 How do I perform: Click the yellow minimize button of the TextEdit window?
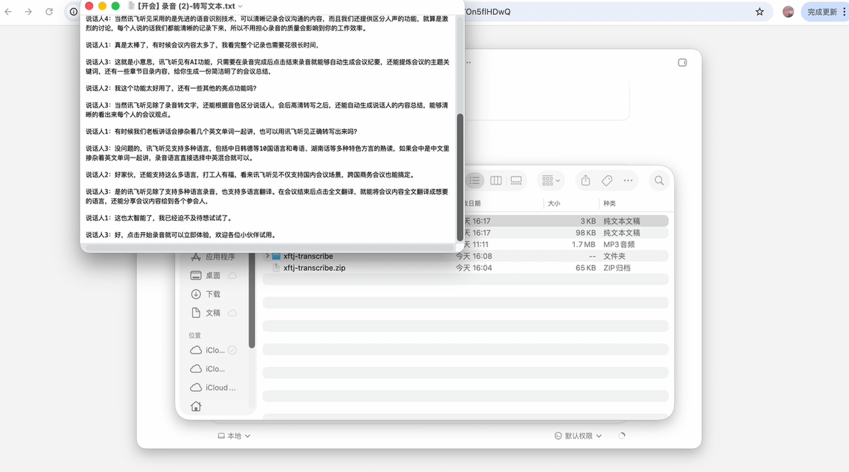click(x=102, y=6)
